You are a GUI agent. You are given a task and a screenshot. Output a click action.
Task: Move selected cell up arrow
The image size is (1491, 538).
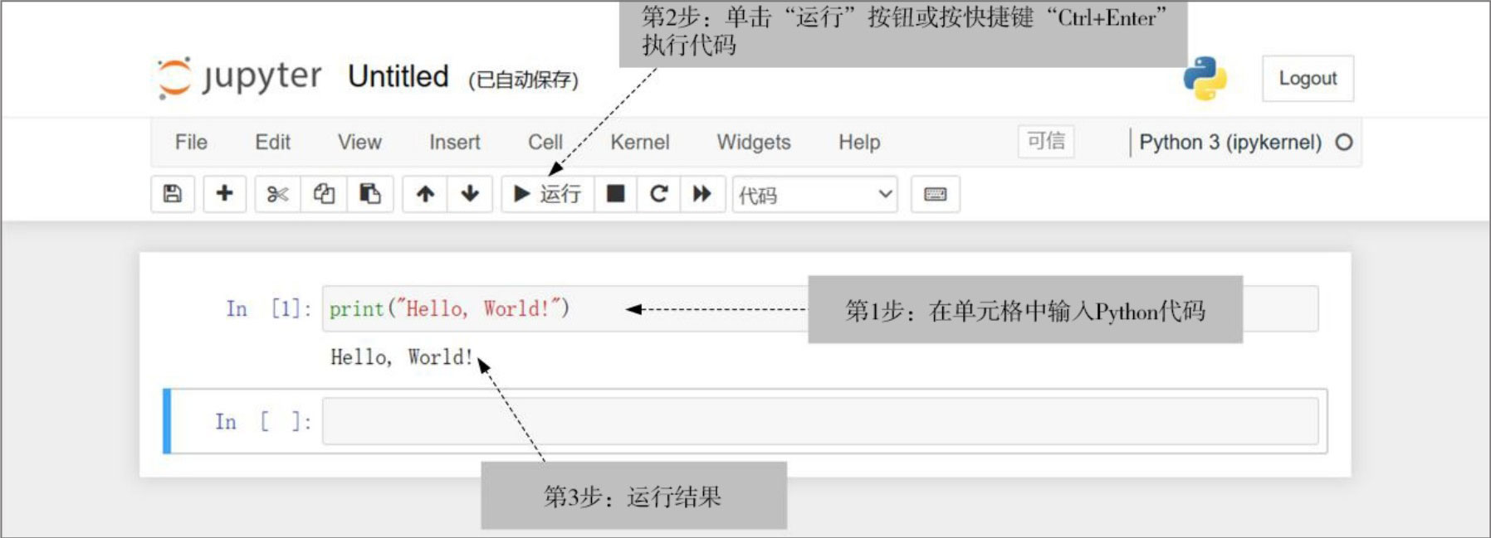[x=425, y=194]
